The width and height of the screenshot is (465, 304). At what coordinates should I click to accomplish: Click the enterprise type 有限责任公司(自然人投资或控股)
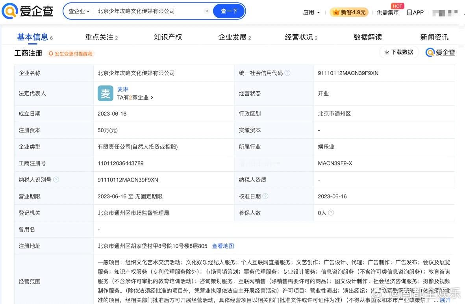(x=137, y=146)
